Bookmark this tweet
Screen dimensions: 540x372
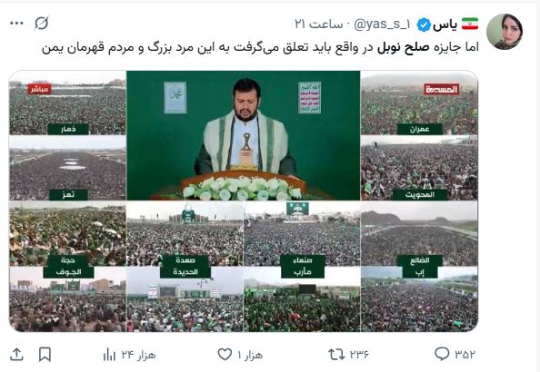(45, 354)
